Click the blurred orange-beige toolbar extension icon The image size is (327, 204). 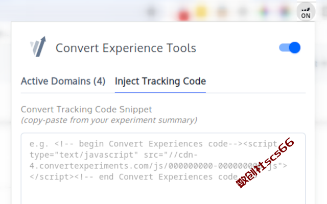(222, 11)
